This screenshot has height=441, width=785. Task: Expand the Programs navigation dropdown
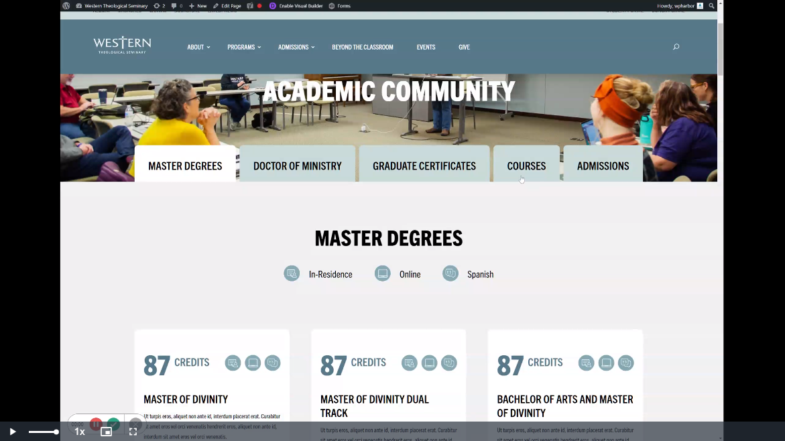pos(244,48)
